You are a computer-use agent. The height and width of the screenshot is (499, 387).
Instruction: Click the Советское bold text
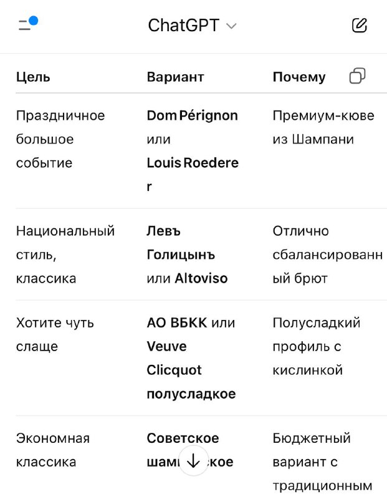coord(183,438)
